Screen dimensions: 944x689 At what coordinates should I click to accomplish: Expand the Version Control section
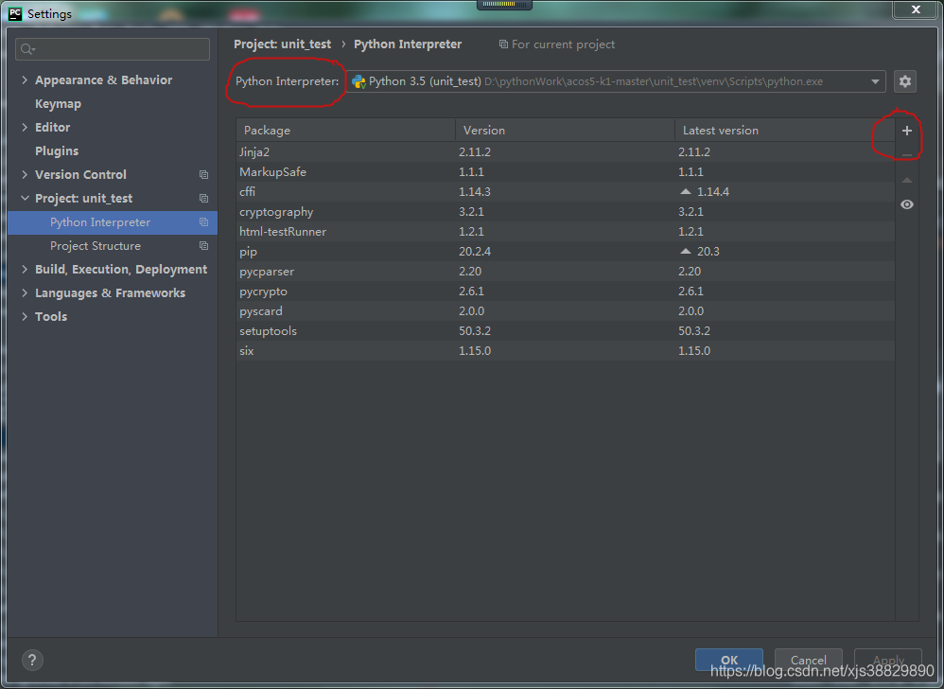[x=25, y=175]
